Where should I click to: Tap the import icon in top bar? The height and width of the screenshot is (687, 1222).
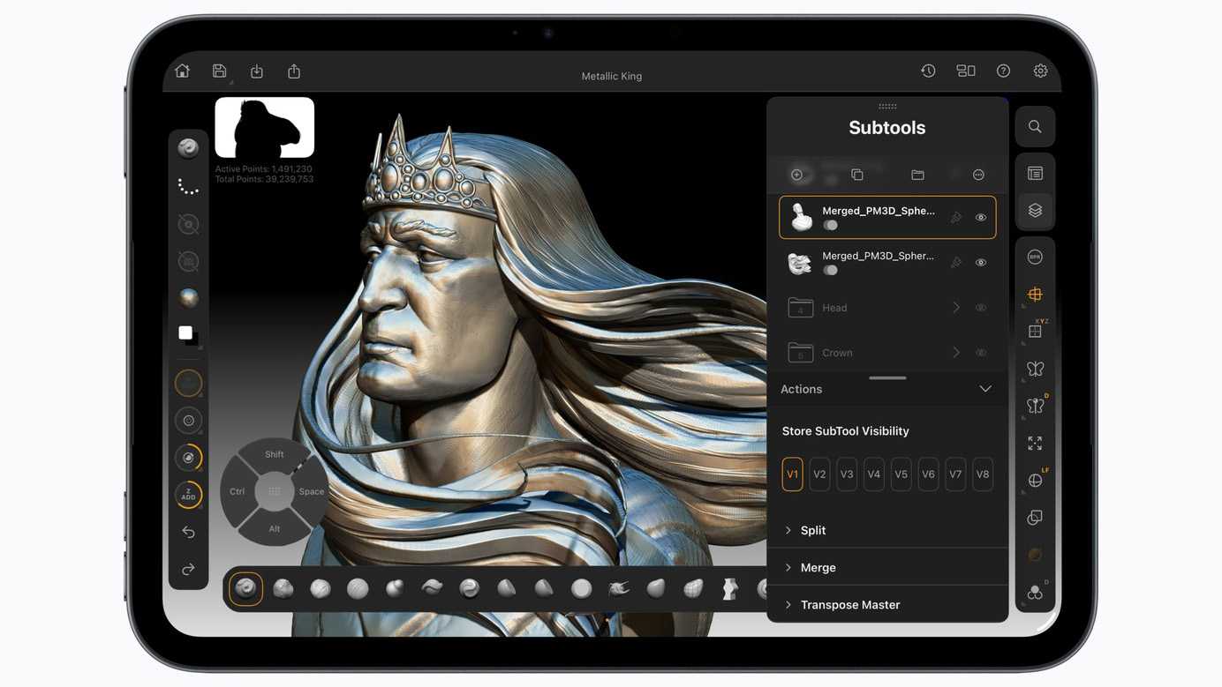click(x=257, y=71)
